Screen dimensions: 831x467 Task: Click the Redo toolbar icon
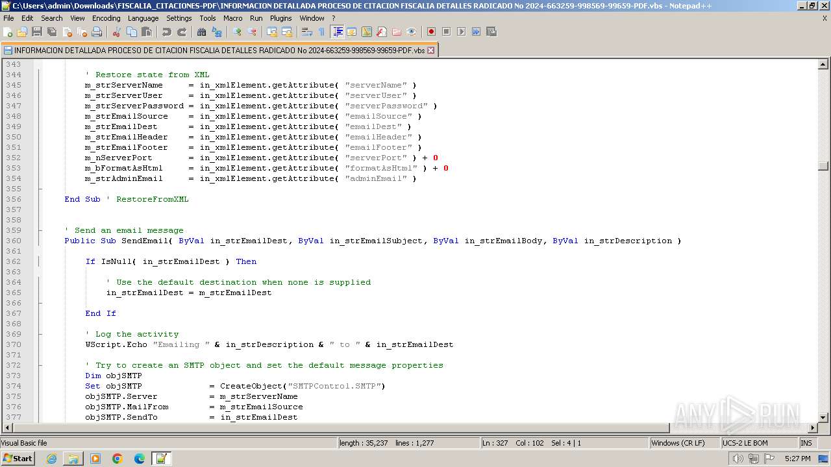[182, 32]
